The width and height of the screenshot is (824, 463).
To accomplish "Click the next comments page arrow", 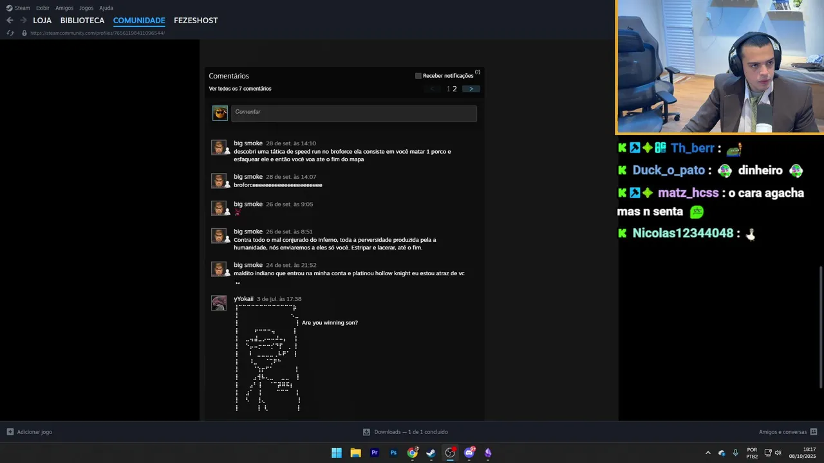I will (471, 89).
